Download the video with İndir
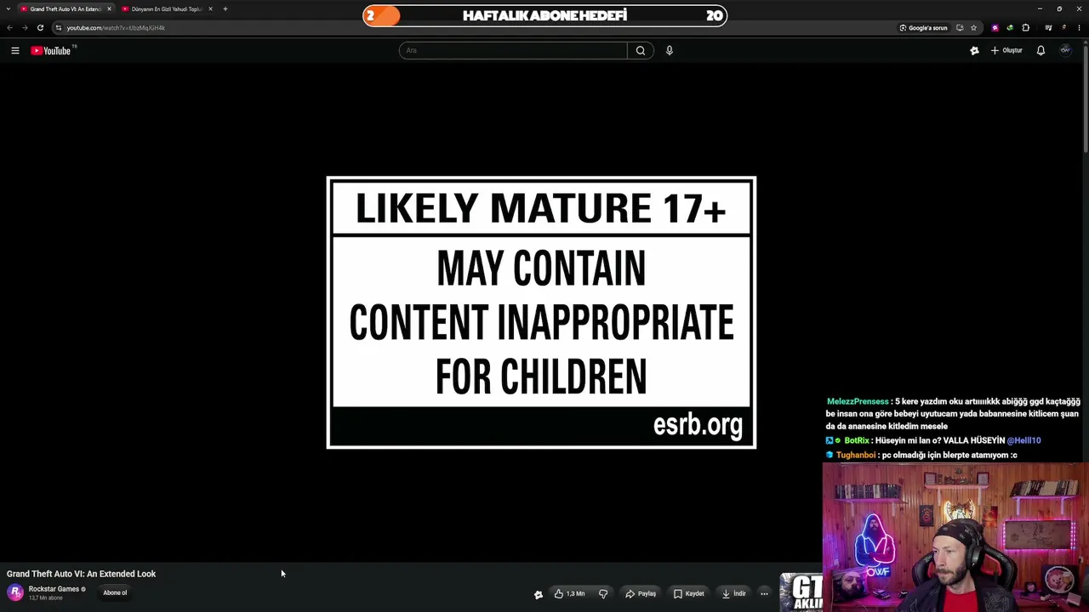Screen dimensions: 1089x612 (x=733, y=593)
